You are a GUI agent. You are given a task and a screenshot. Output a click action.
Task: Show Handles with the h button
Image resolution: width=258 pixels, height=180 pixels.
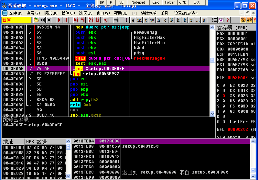point(159,20)
